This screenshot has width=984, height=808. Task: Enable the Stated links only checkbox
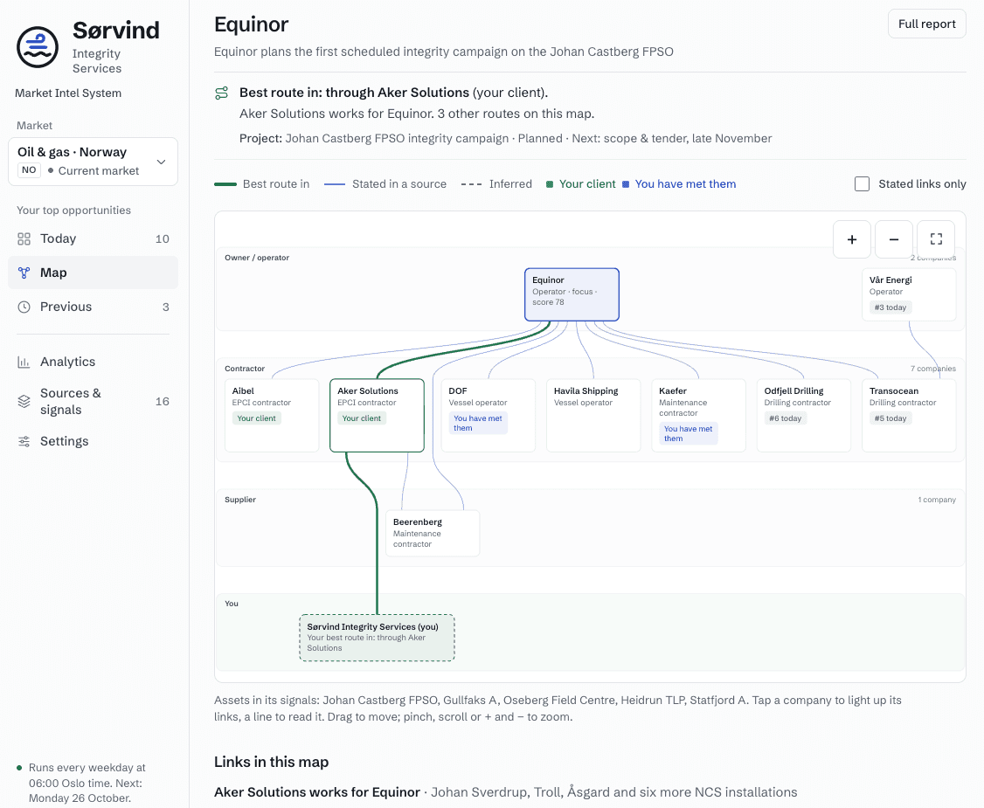click(x=862, y=183)
